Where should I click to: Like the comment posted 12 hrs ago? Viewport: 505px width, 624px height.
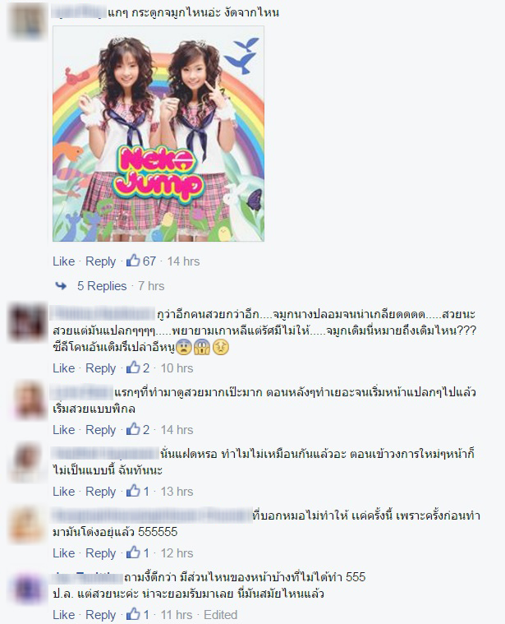point(64,552)
